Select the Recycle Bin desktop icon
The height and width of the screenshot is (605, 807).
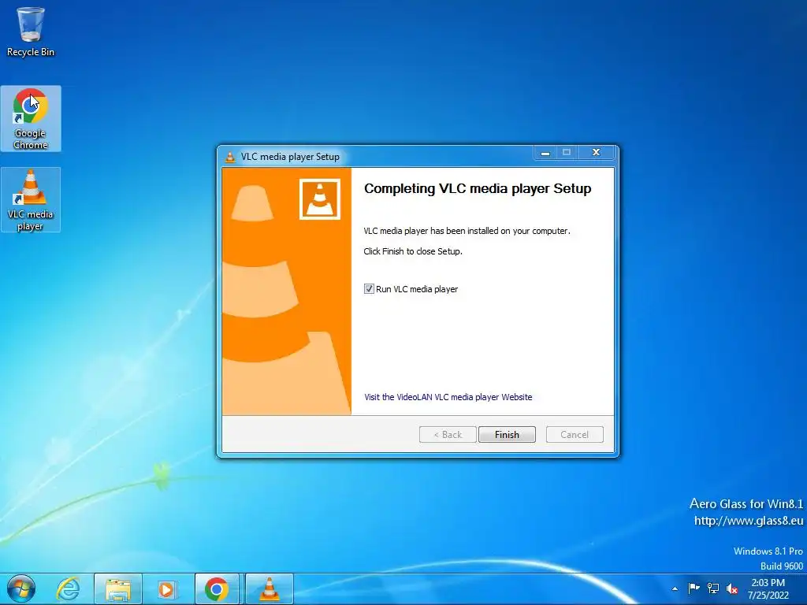tap(31, 32)
